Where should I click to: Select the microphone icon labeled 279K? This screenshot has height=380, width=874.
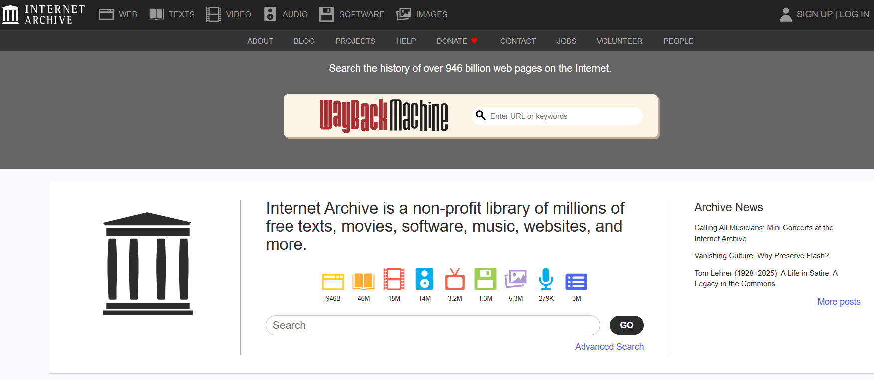[546, 279]
